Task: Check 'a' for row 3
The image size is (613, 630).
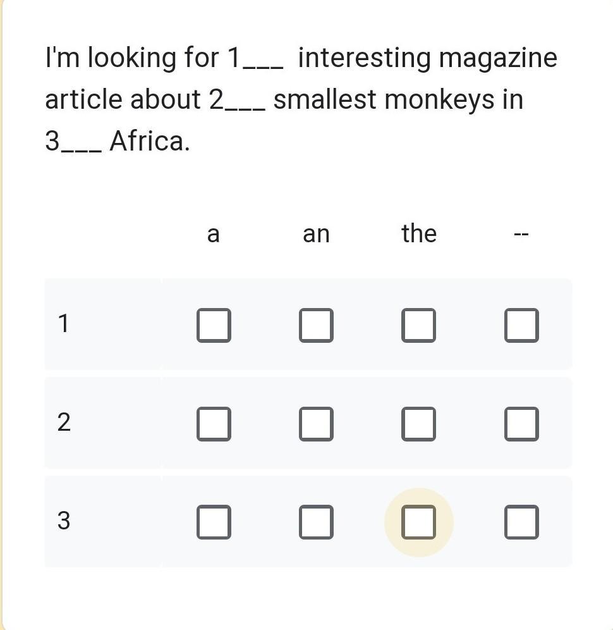Action: [214, 522]
